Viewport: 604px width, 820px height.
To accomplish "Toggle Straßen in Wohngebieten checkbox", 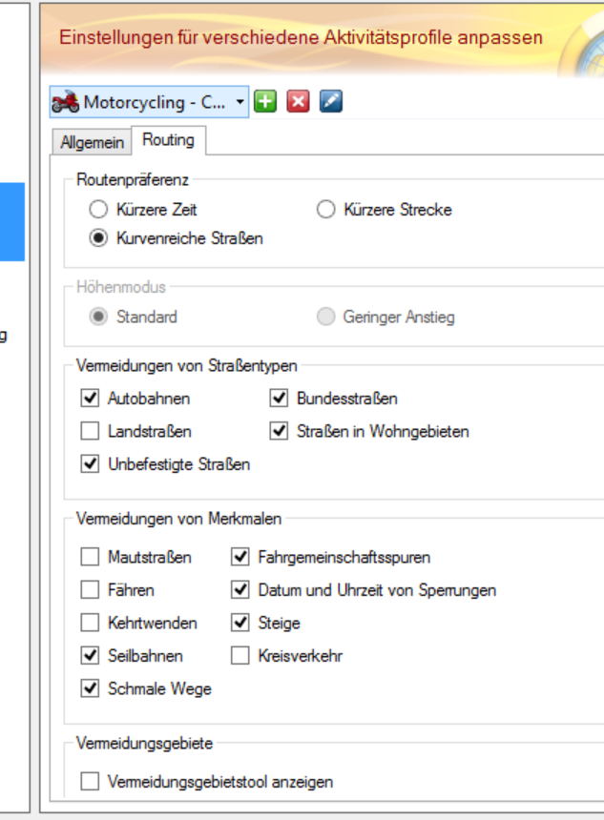I will click(280, 432).
